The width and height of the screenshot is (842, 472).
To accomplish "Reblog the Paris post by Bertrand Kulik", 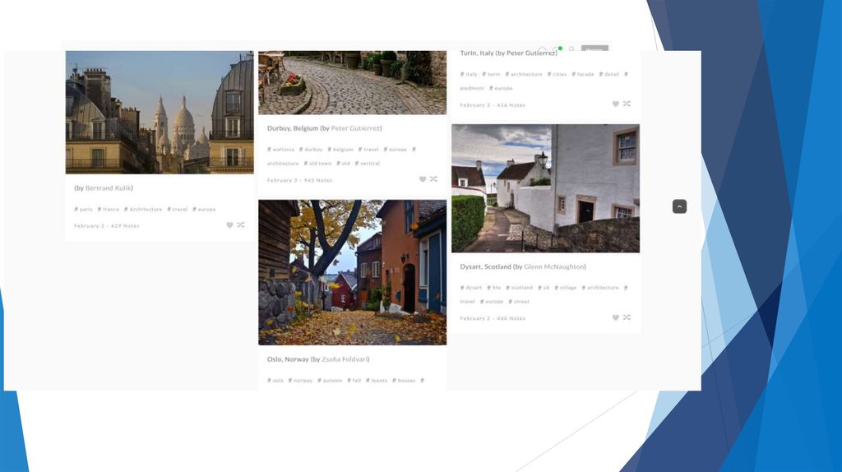I will point(241,224).
